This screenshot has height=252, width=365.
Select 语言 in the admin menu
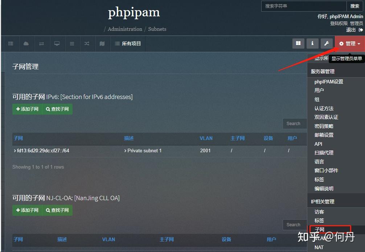(x=319, y=161)
